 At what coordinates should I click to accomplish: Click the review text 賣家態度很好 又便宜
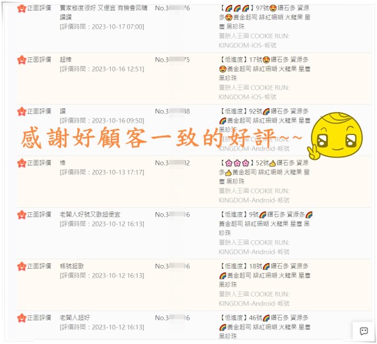89,8
